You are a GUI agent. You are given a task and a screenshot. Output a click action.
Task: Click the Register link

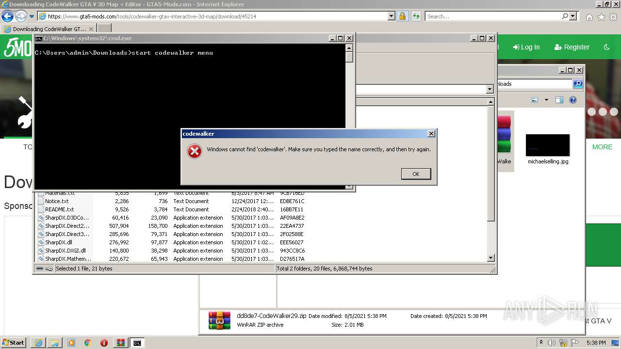pos(572,47)
